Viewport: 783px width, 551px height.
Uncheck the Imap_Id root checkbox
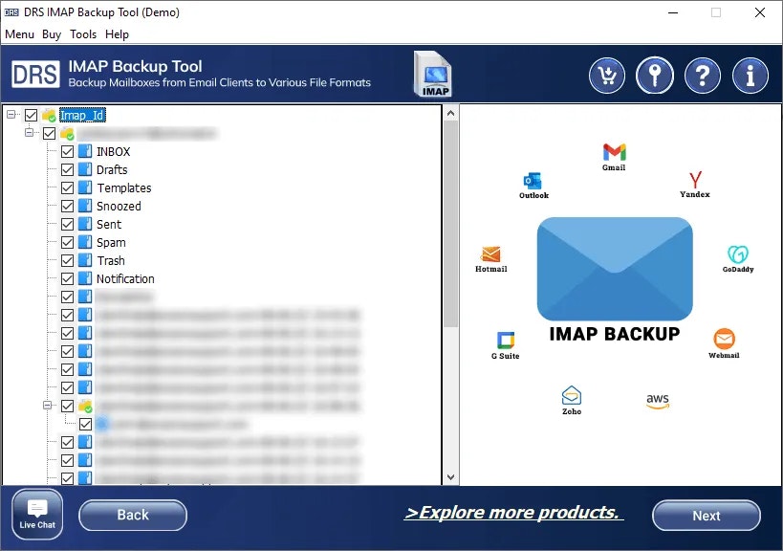click(31, 115)
